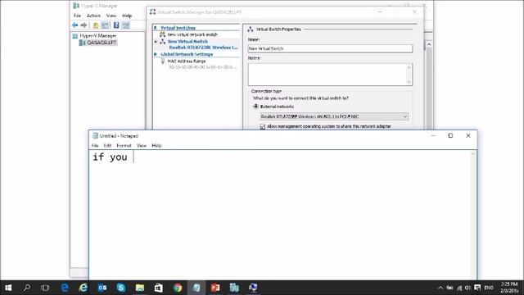Collapse Global Network Settings section
The width and height of the screenshot is (524, 295).
pos(155,54)
